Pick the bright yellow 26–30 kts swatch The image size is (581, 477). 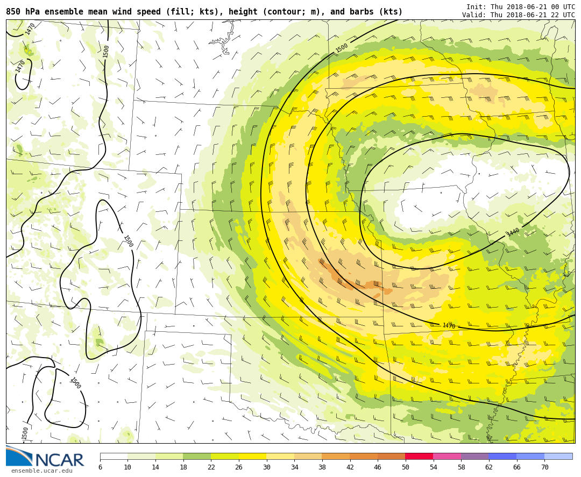pyautogui.click(x=253, y=456)
